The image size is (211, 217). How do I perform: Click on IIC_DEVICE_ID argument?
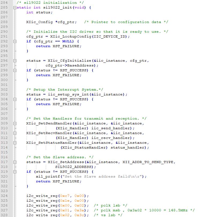(110, 36)
